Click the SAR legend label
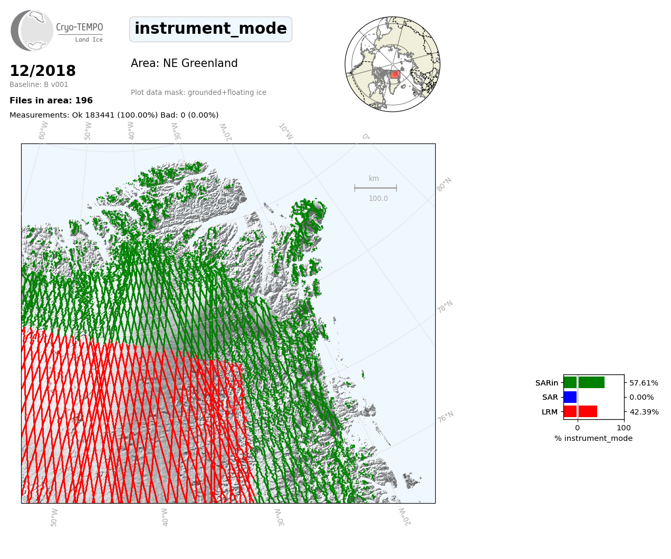This screenshot has height=559, width=671. coord(550,398)
